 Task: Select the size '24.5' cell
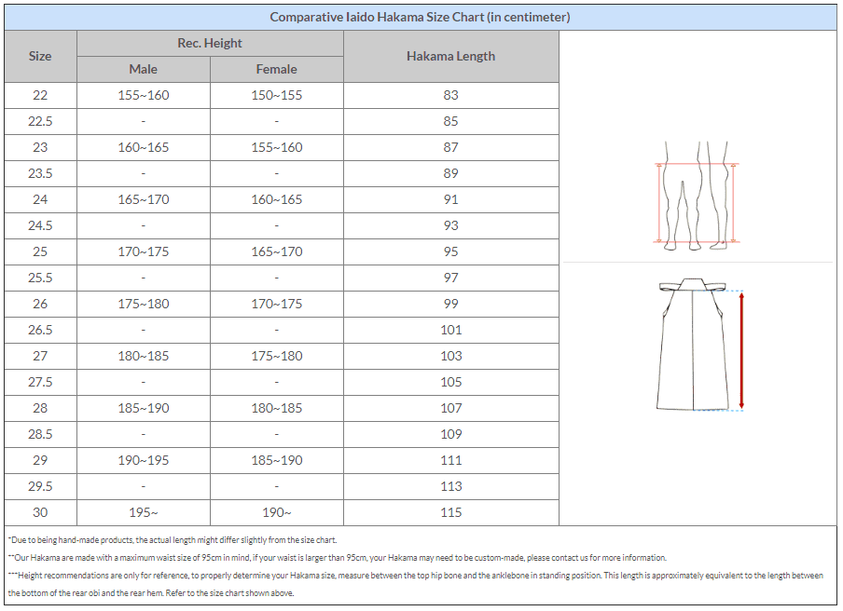tap(40, 225)
